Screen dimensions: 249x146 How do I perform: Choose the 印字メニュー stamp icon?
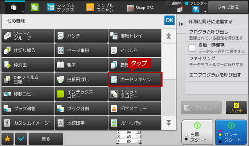[114, 109]
